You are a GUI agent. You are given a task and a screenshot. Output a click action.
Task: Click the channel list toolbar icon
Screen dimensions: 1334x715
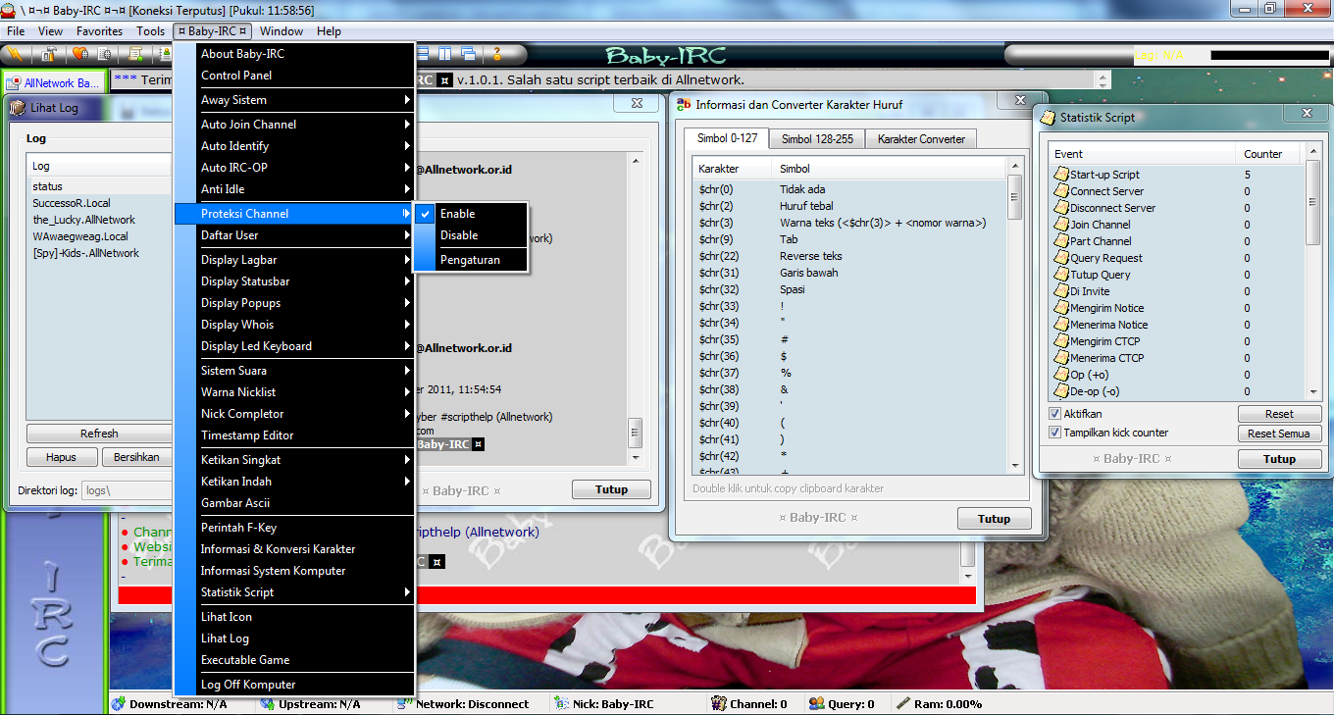pos(104,54)
